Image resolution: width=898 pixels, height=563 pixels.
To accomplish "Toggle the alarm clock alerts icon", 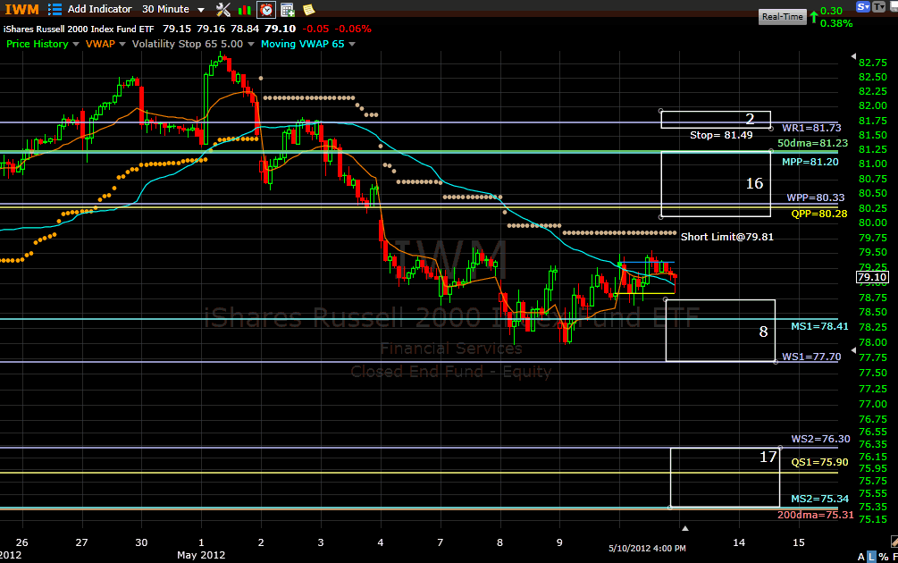I will [x=266, y=10].
